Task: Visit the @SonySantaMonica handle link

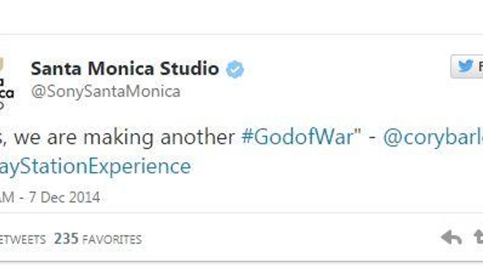Action: point(105,91)
